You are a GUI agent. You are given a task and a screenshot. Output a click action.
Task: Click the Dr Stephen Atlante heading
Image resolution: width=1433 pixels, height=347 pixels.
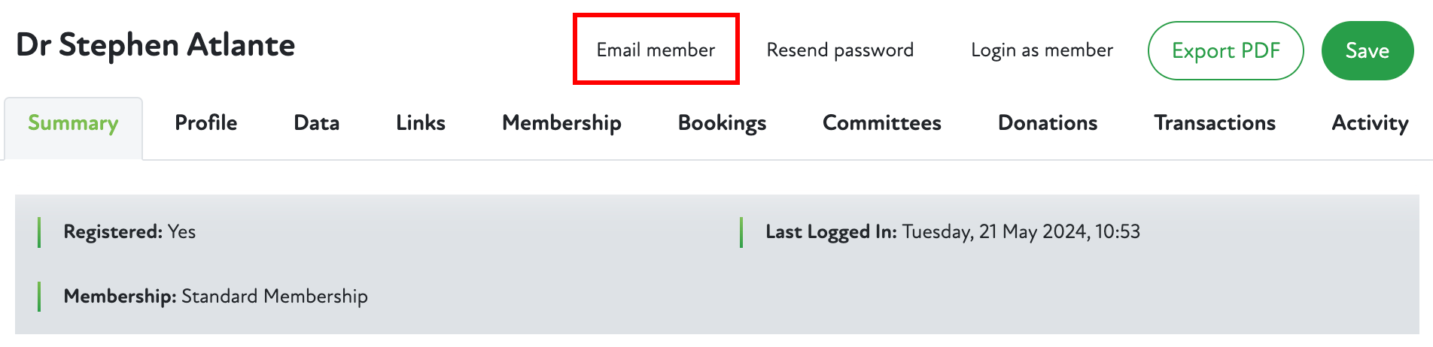(156, 45)
